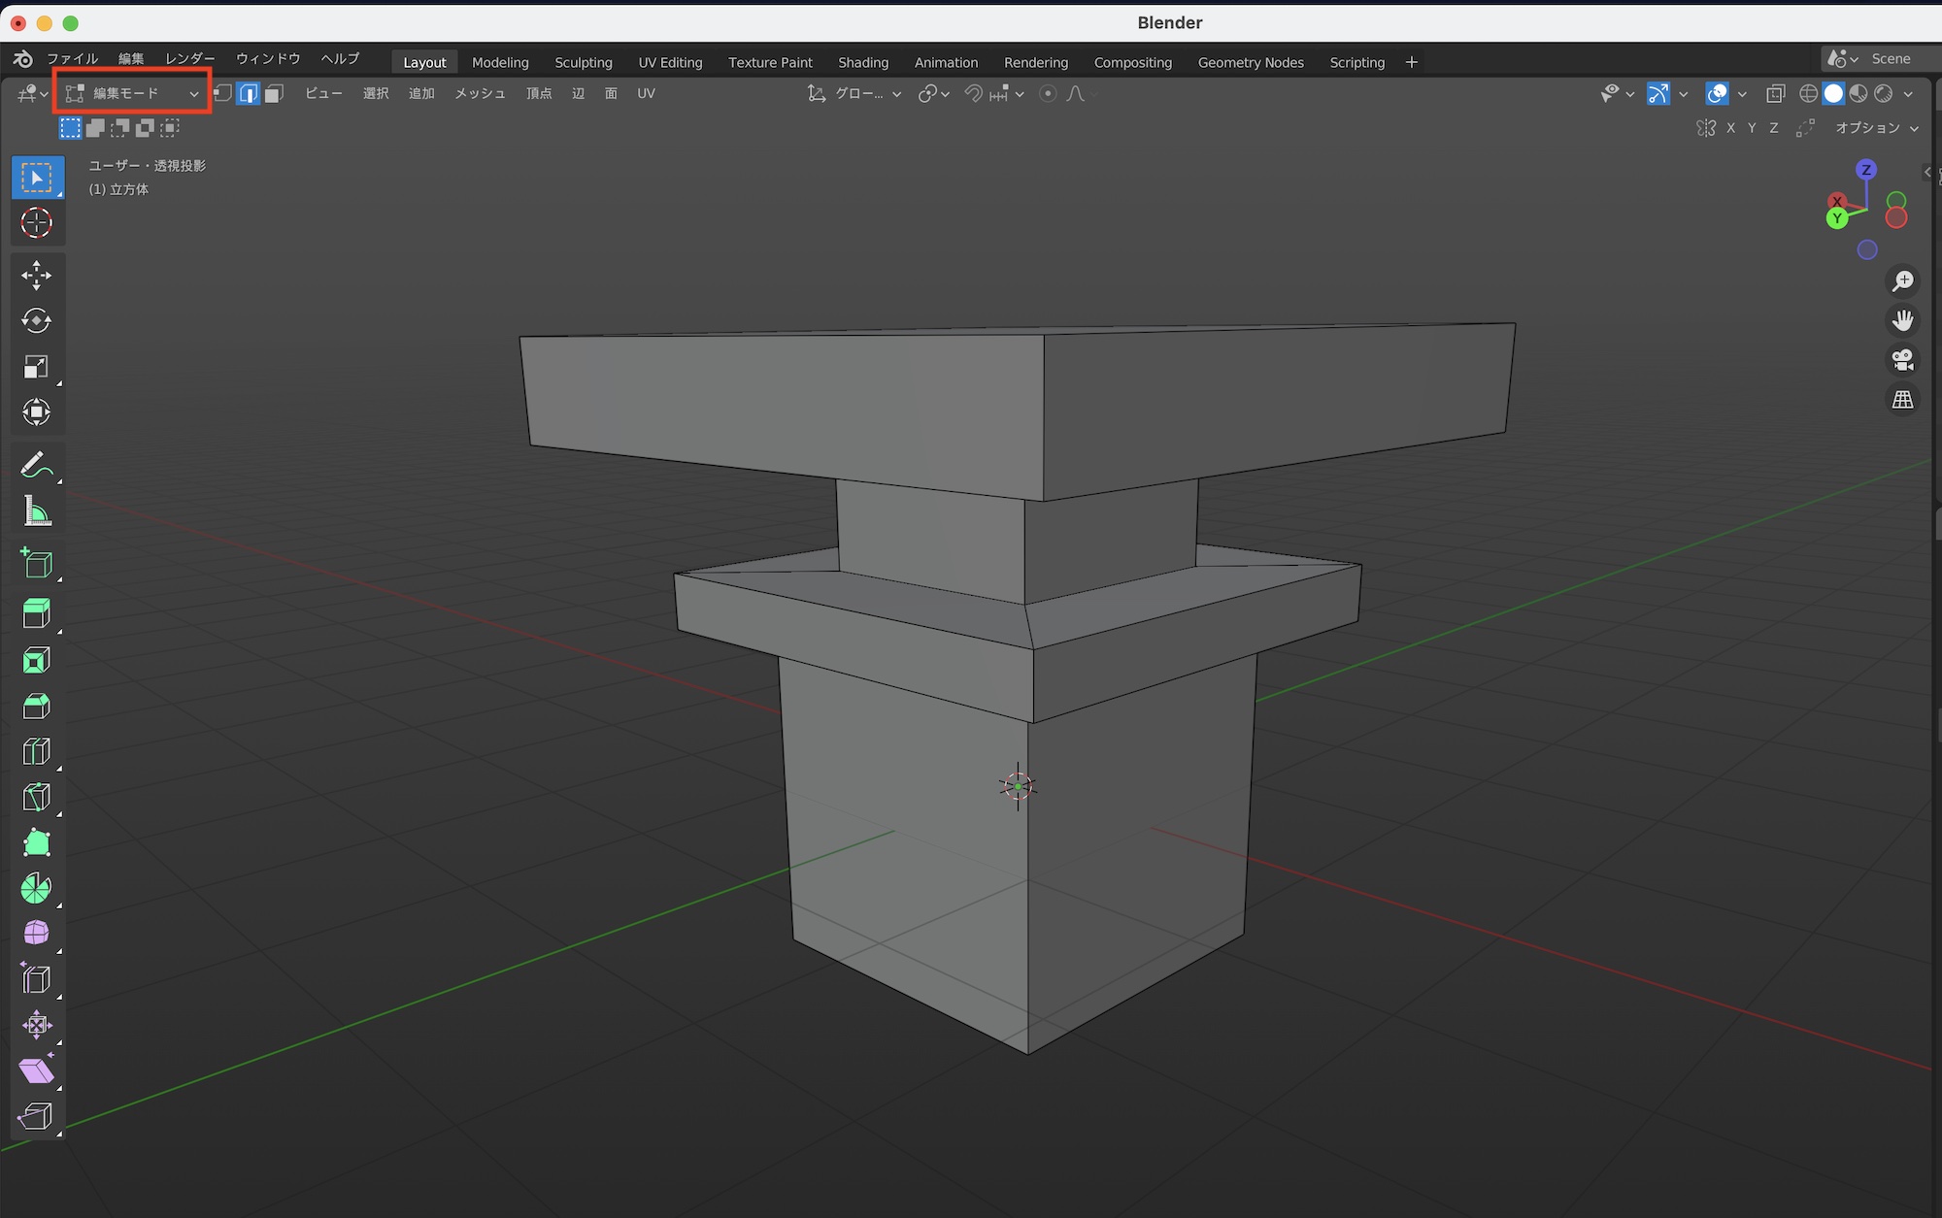The height and width of the screenshot is (1218, 1942).
Task: Open the メッシュ menu
Action: (x=480, y=93)
